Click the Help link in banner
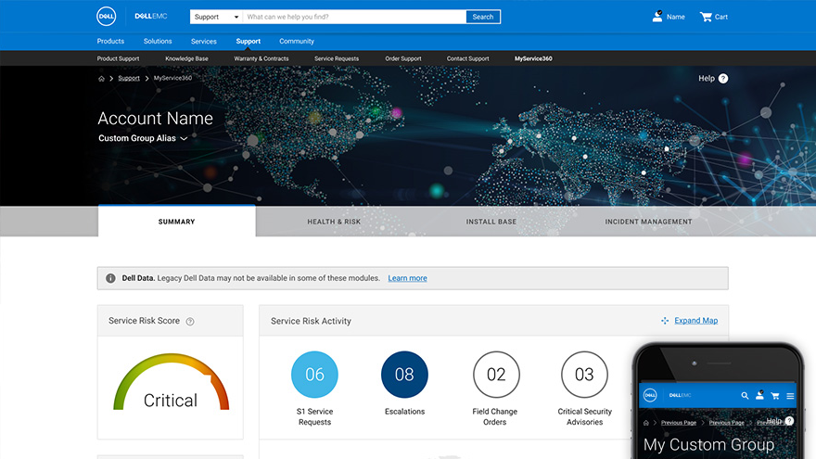This screenshot has height=459, width=816. (707, 79)
